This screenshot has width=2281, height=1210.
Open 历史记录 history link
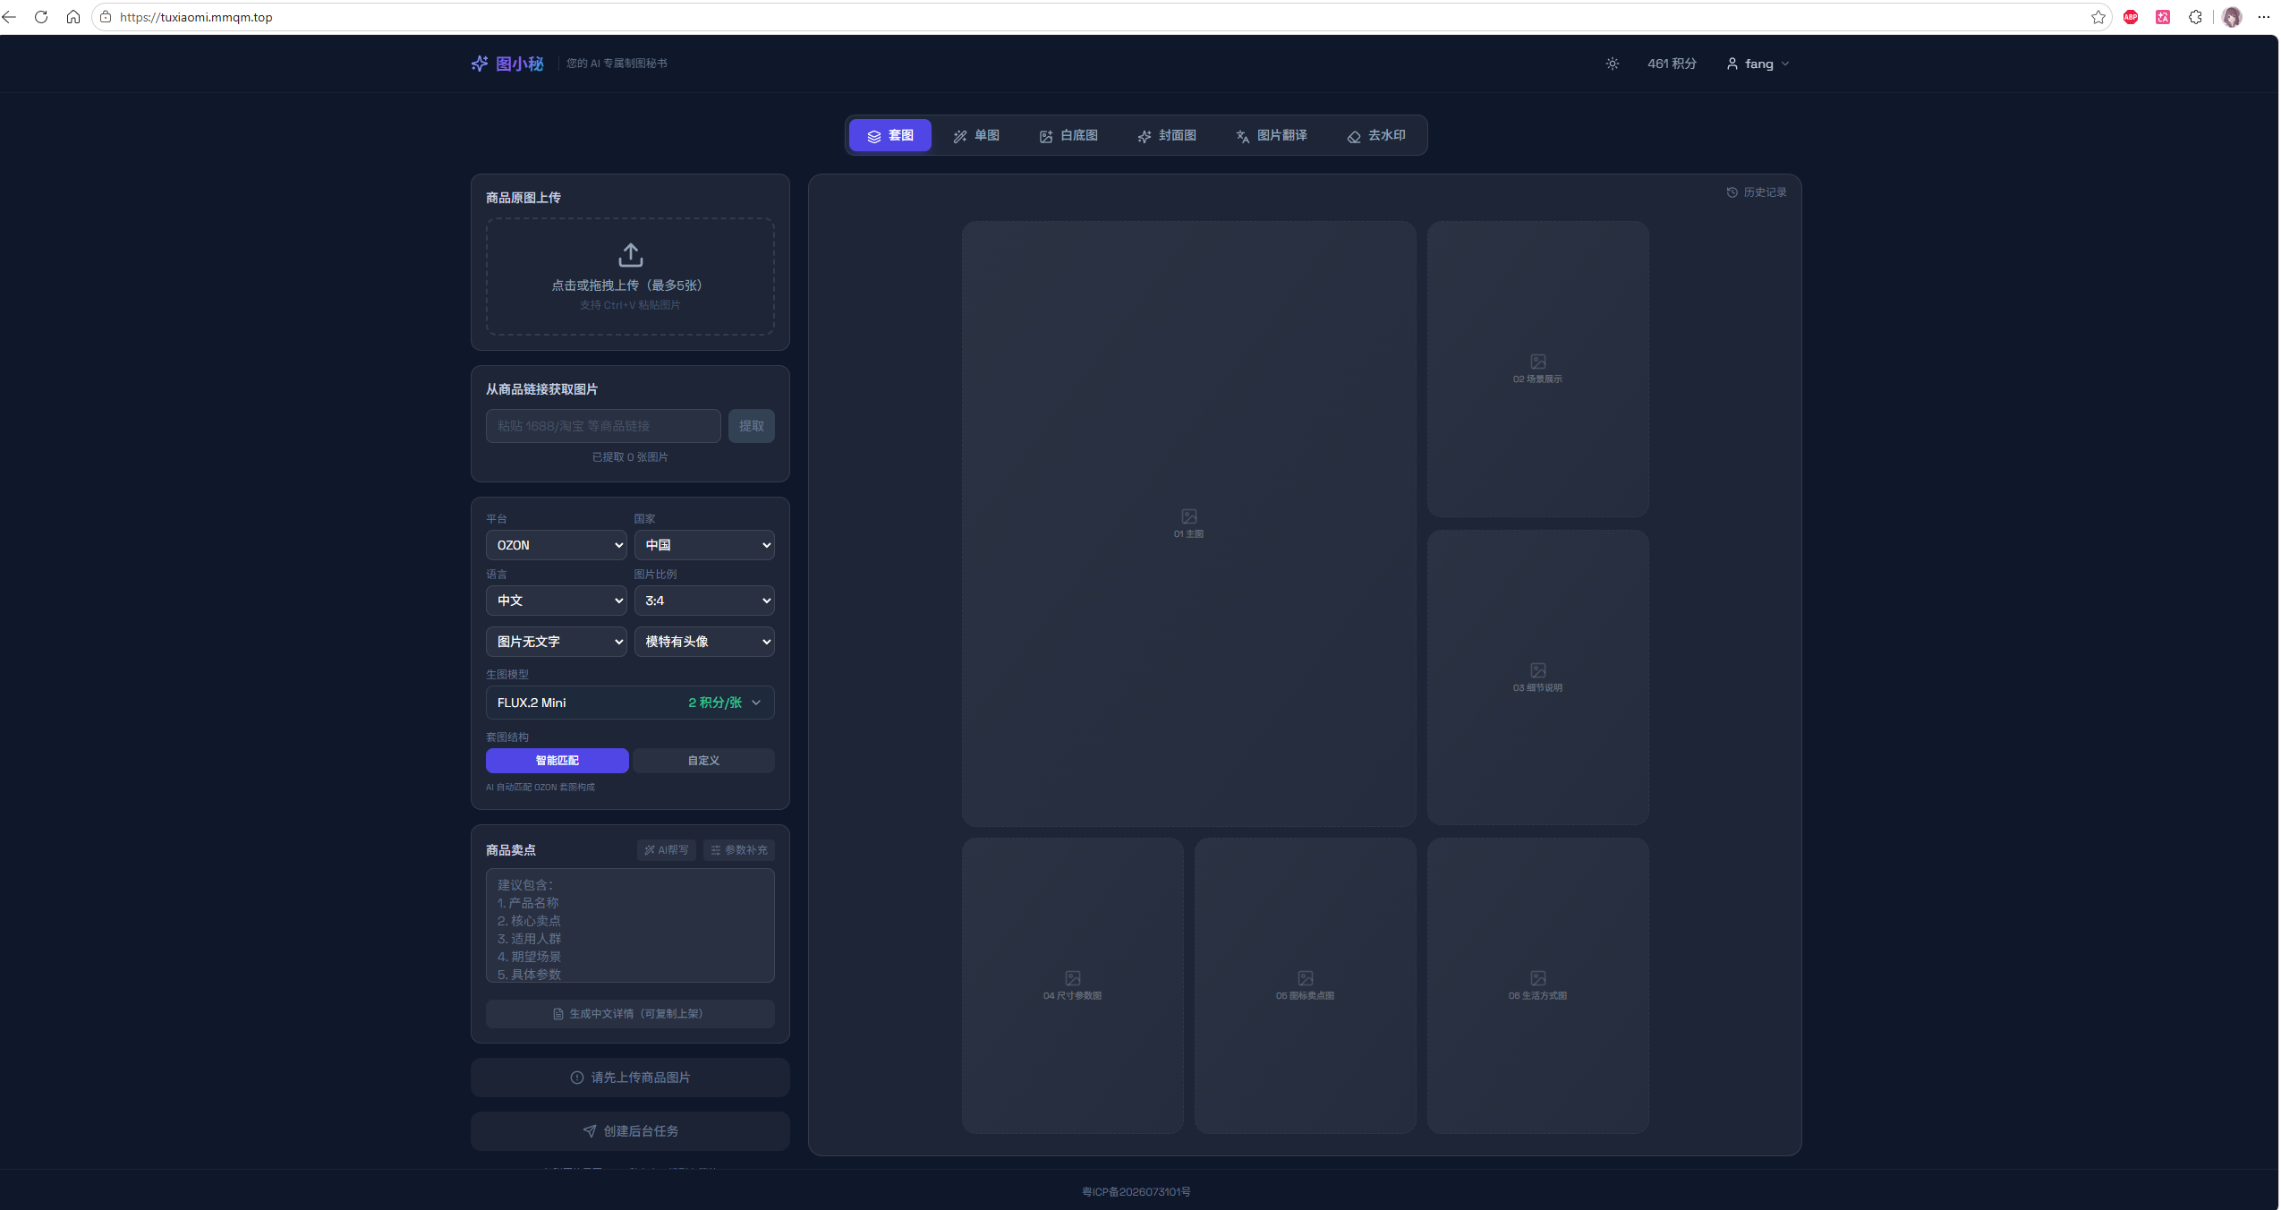click(x=1756, y=192)
